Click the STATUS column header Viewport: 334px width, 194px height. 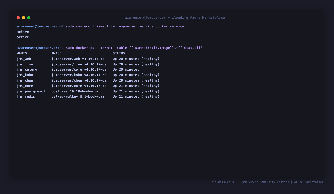point(119,53)
